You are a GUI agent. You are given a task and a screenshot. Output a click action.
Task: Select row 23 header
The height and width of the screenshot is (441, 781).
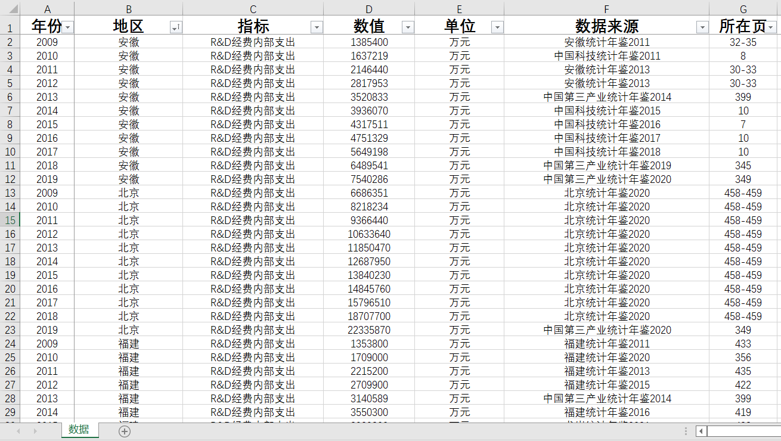coord(10,330)
